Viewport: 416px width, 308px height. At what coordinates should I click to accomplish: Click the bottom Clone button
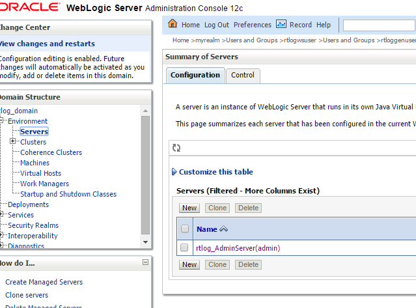[x=217, y=264]
